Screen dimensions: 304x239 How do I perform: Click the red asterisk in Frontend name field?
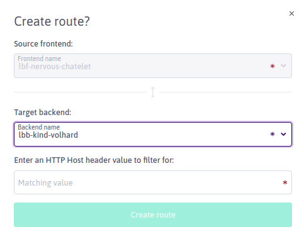273,66
